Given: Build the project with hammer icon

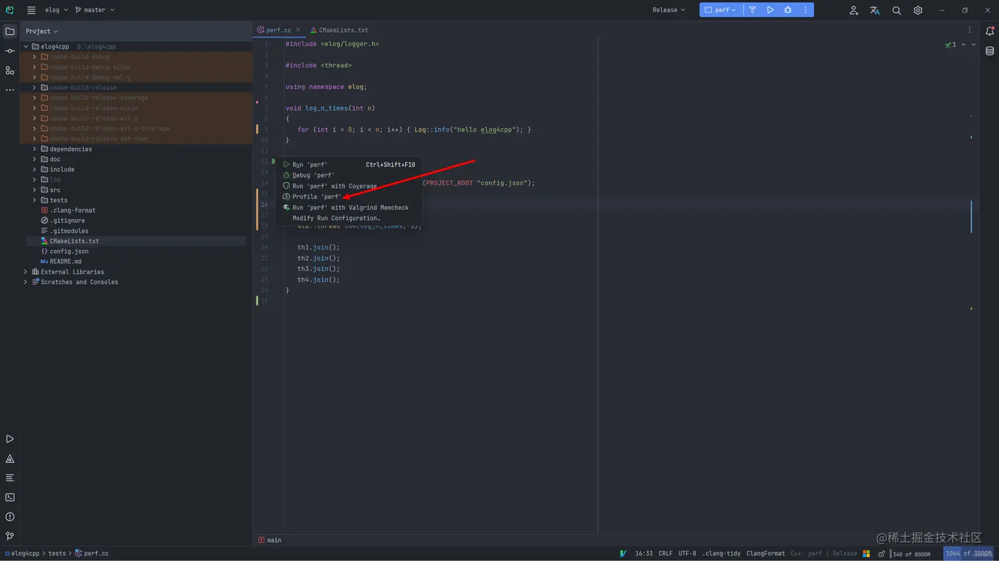Looking at the screenshot, I should pos(753,10).
